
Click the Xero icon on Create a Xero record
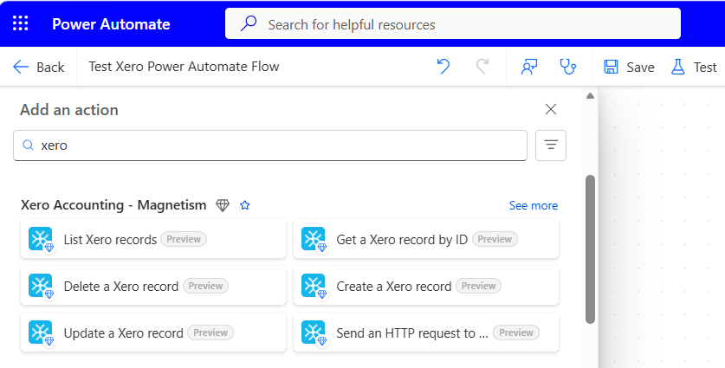click(313, 286)
